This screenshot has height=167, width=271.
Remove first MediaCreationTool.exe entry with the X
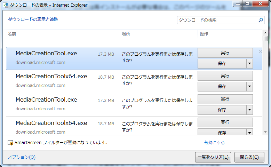tap(261, 51)
